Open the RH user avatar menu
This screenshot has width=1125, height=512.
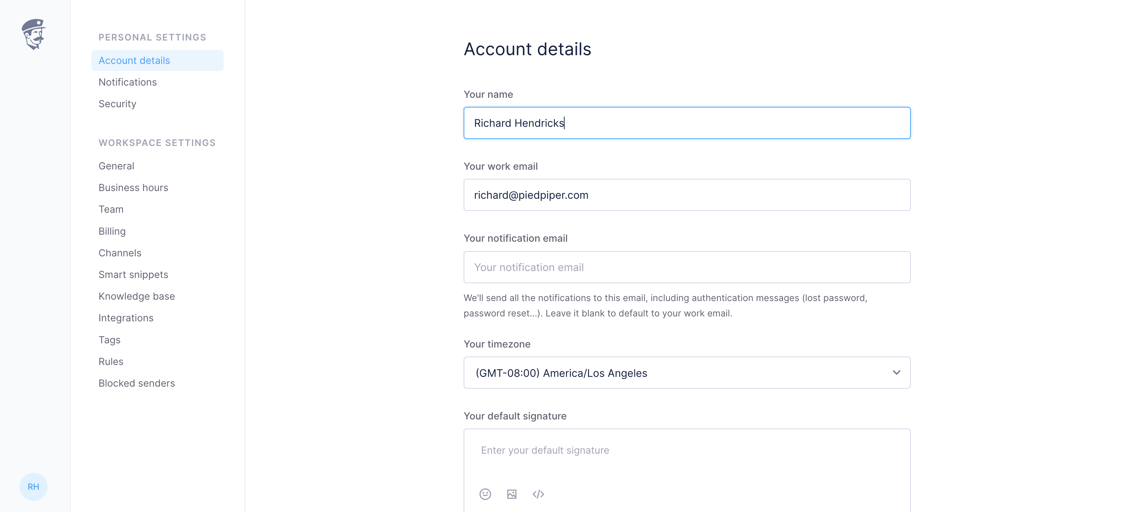(x=33, y=486)
